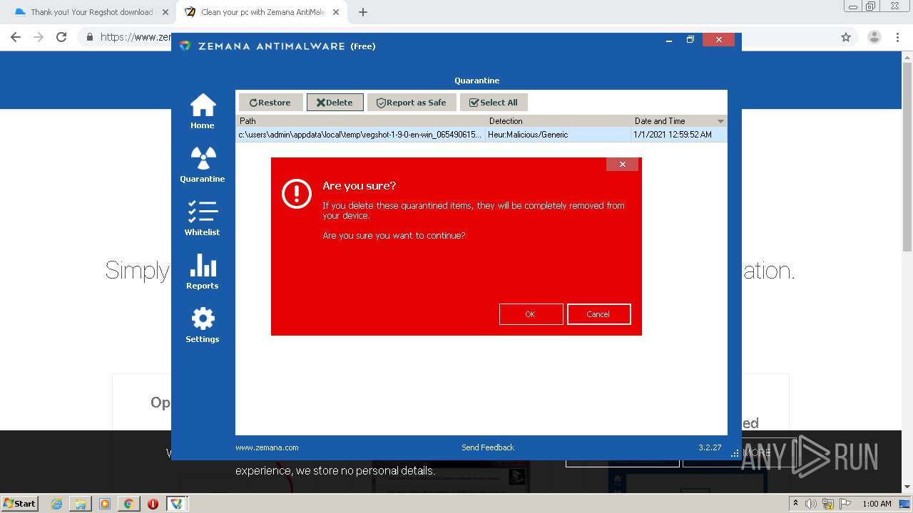Open the volume tray icon
The image size is (913, 513).
(810, 504)
